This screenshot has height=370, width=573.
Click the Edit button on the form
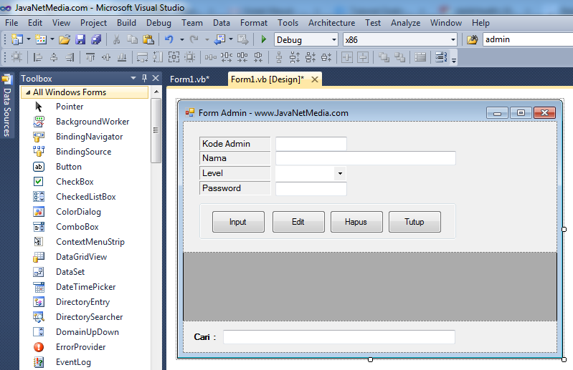[x=298, y=222]
